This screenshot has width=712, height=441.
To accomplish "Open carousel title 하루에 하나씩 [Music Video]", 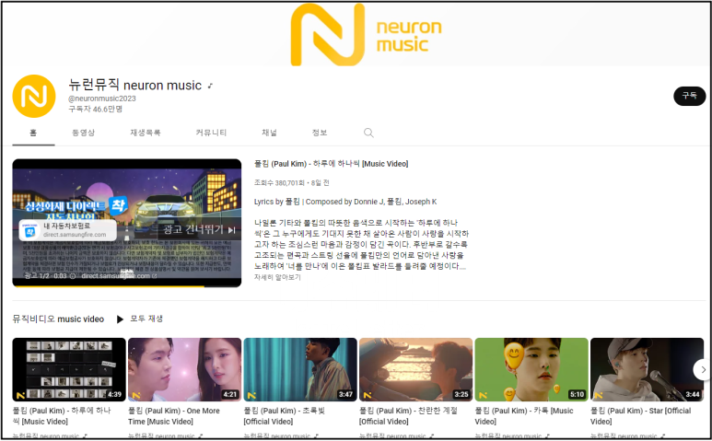I will click(62, 415).
